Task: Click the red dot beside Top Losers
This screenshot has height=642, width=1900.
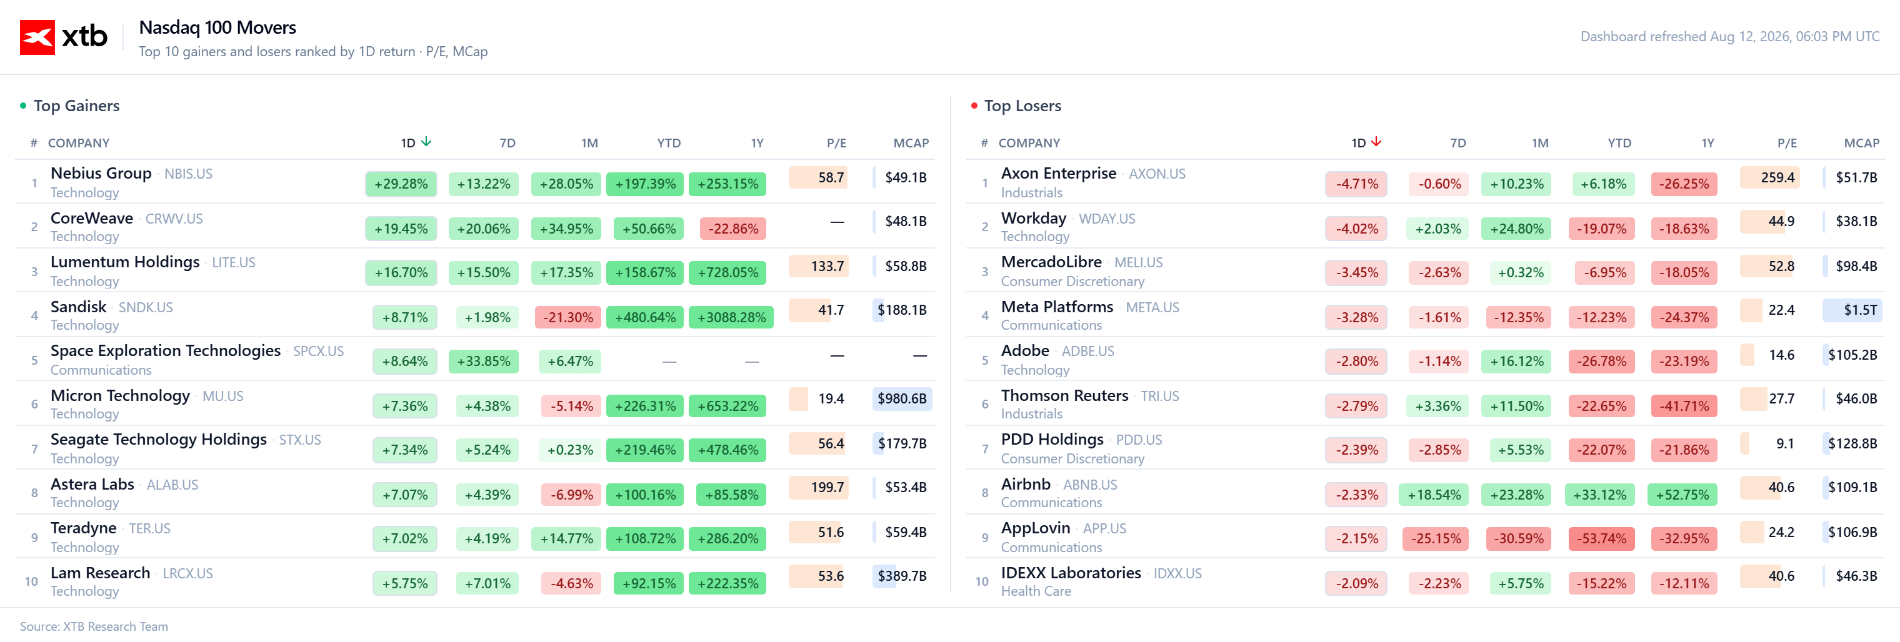Action: click(974, 106)
